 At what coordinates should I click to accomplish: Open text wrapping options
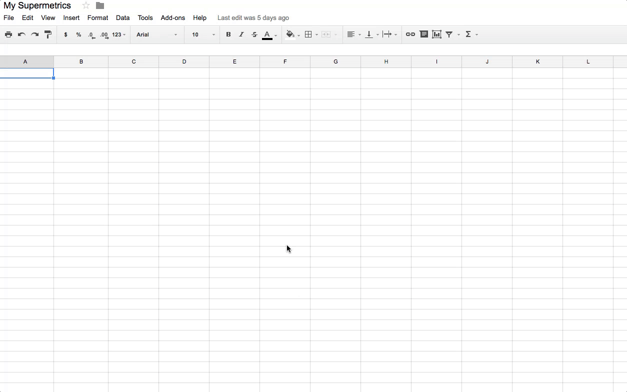[x=389, y=34]
